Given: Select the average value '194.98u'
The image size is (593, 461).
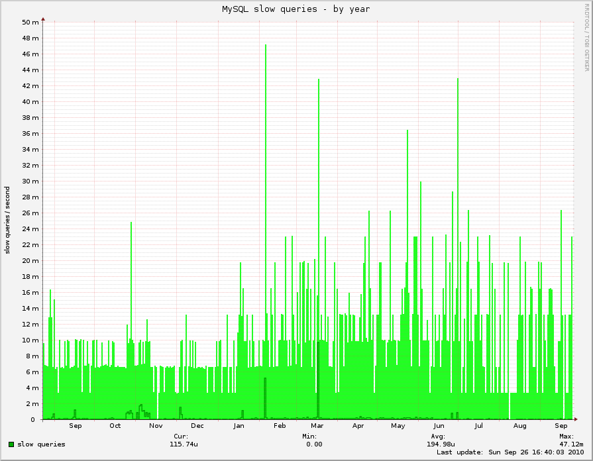Looking at the screenshot, I should click(x=441, y=444).
